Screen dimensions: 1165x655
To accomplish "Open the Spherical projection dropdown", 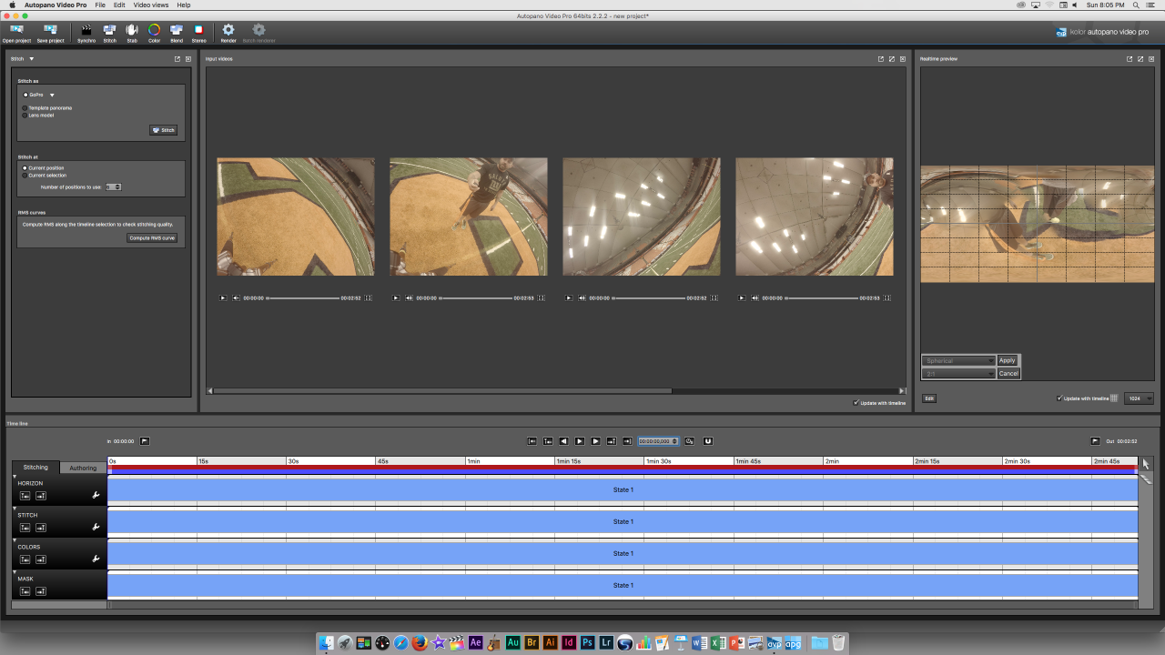I will click(x=959, y=360).
